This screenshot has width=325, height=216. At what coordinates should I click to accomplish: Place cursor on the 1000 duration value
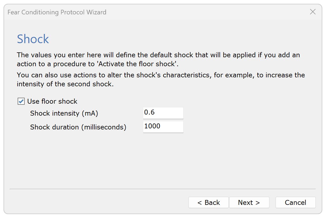click(152, 126)
